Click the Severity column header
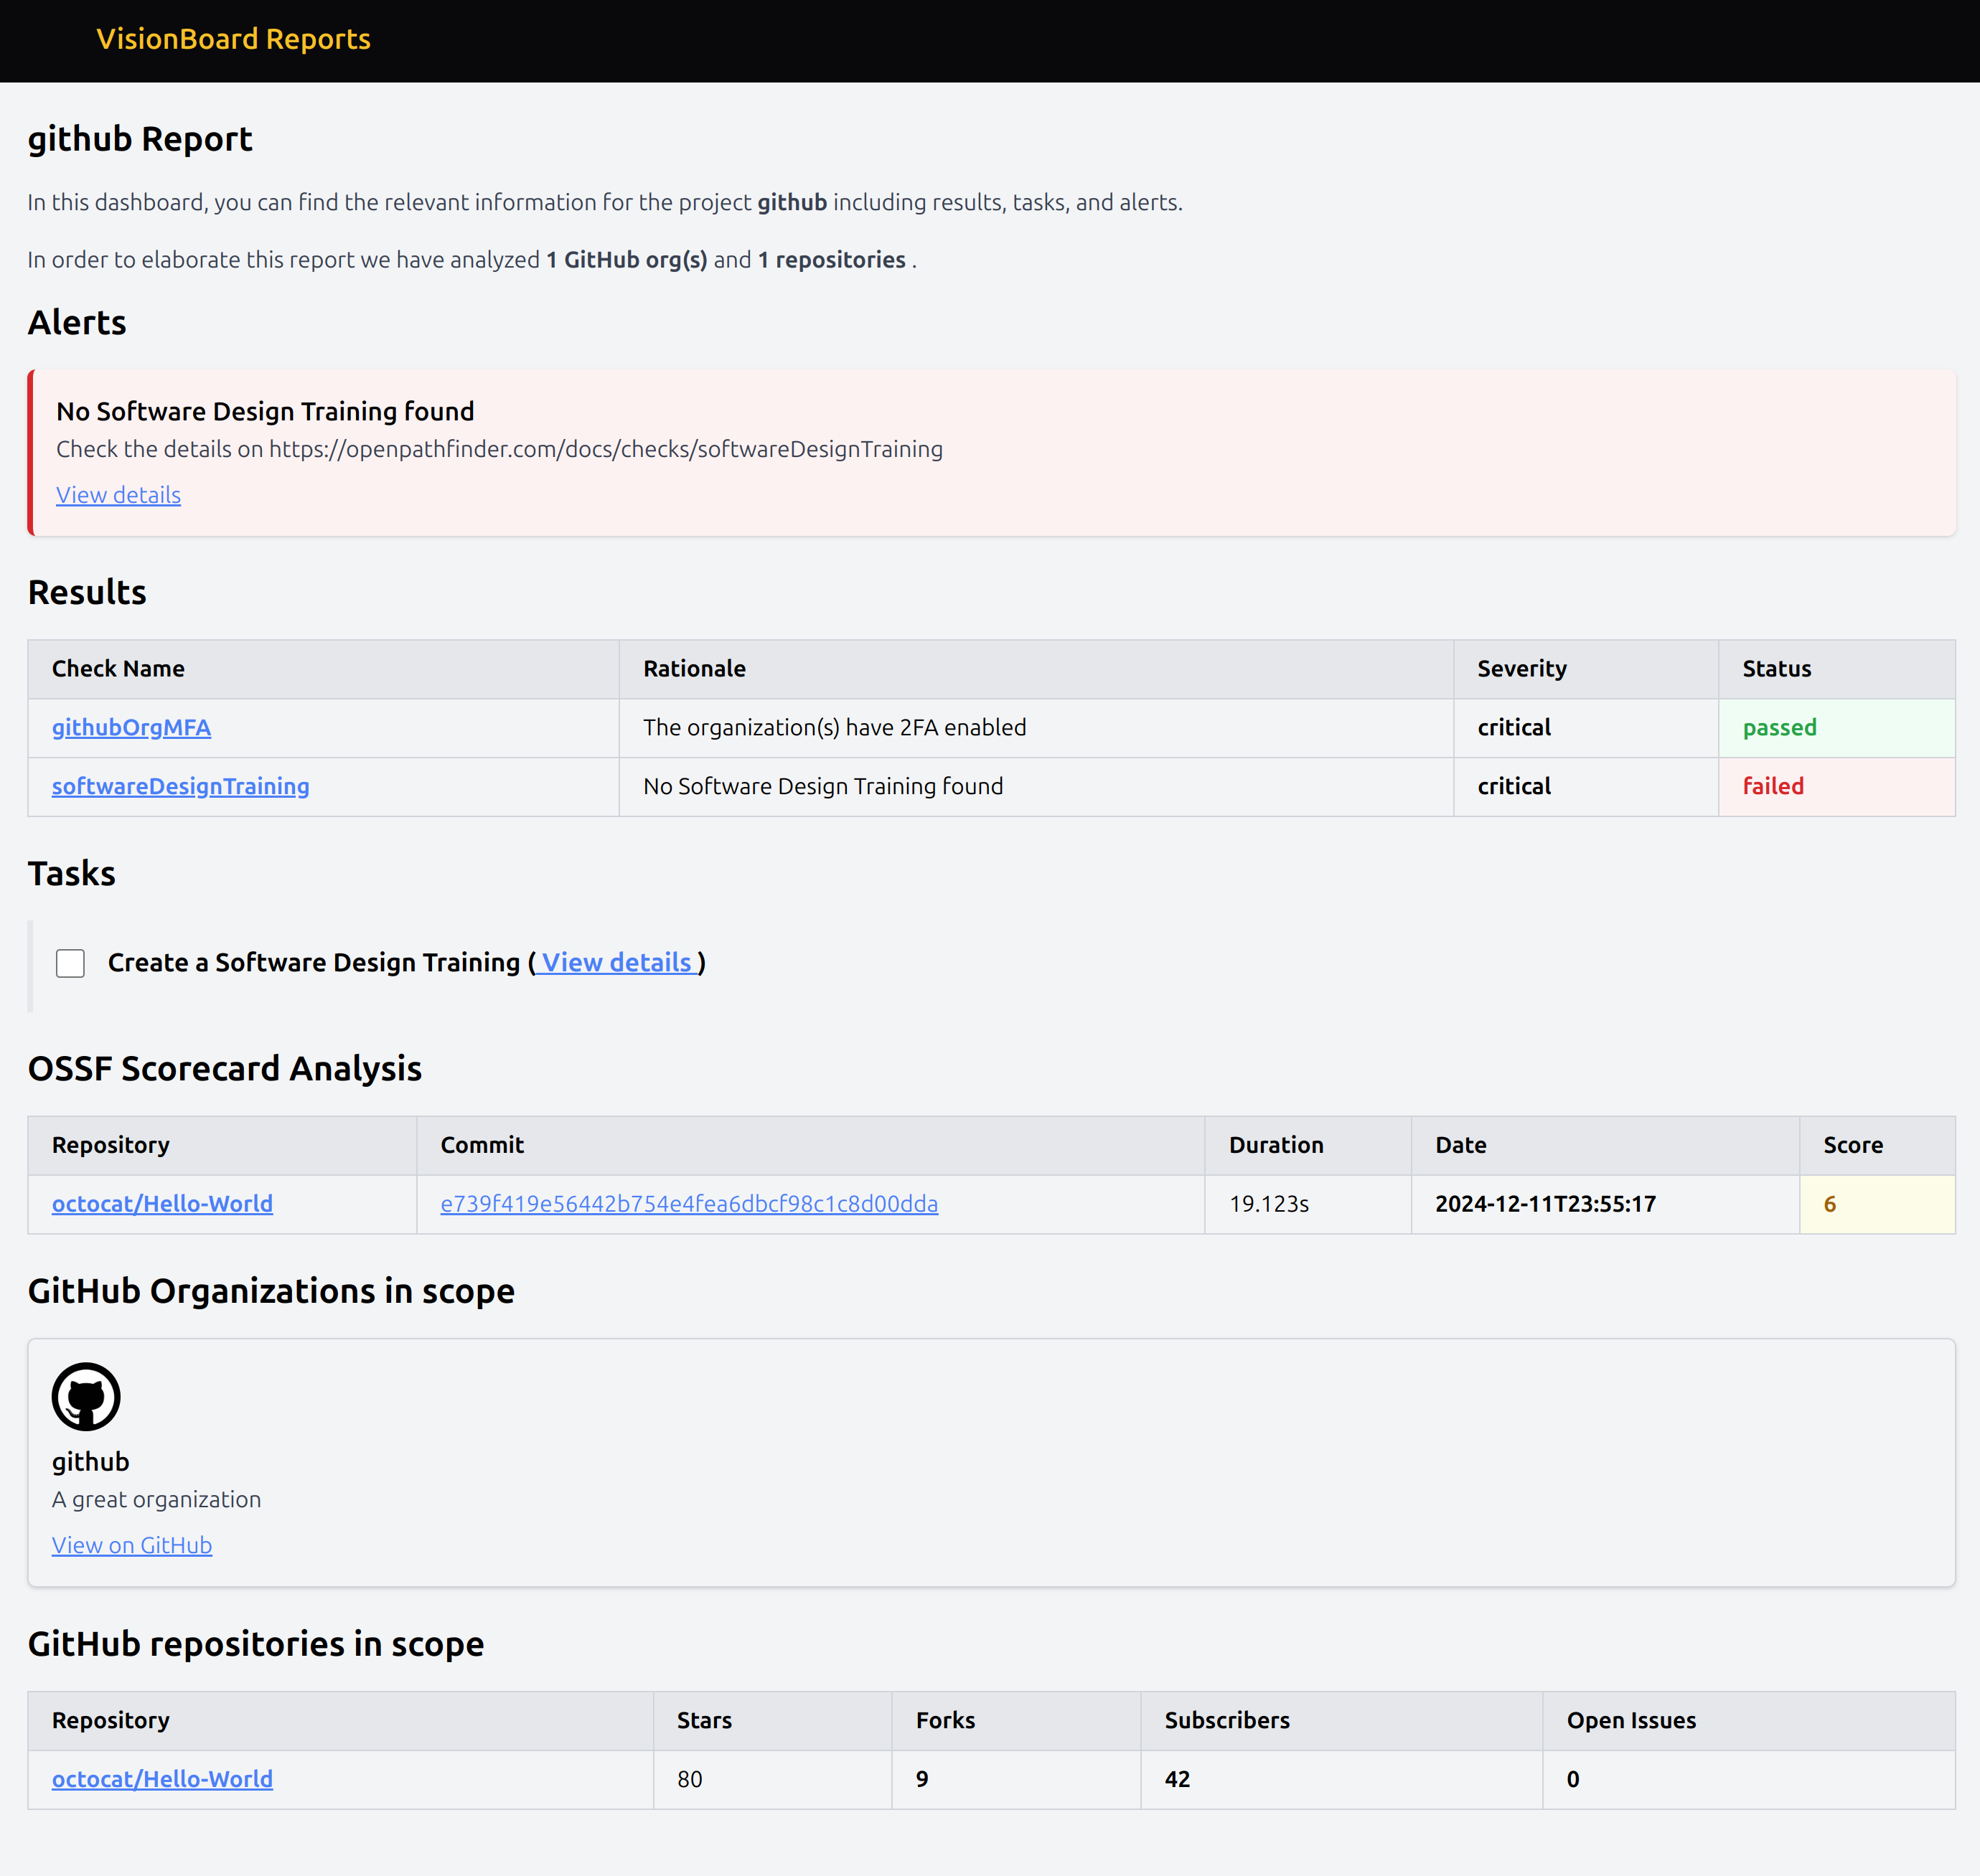Screen dimensions: 1980x1876 coord(1586,669)
